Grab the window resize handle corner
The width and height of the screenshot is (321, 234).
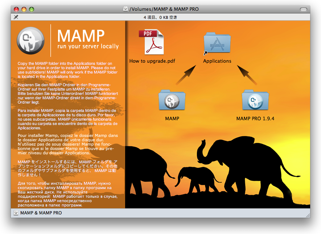pyautogui.click(x=308, y=215)
